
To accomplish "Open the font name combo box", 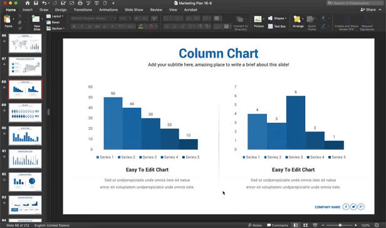I will 93,18.
